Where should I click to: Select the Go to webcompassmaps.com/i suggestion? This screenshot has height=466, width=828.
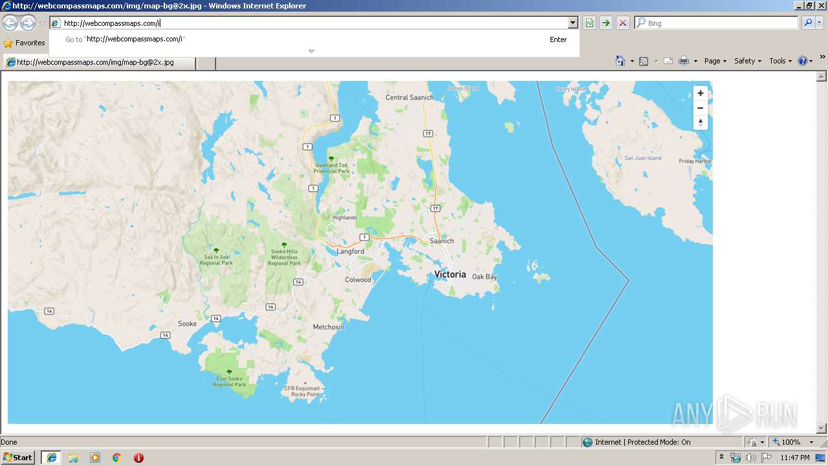pos(314,39)
